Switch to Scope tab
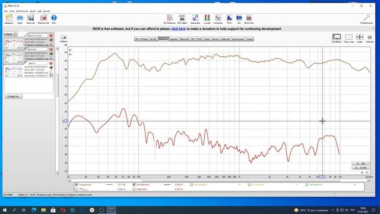The height and width of the screenshot is (214, 380). [x=249, y=39]
